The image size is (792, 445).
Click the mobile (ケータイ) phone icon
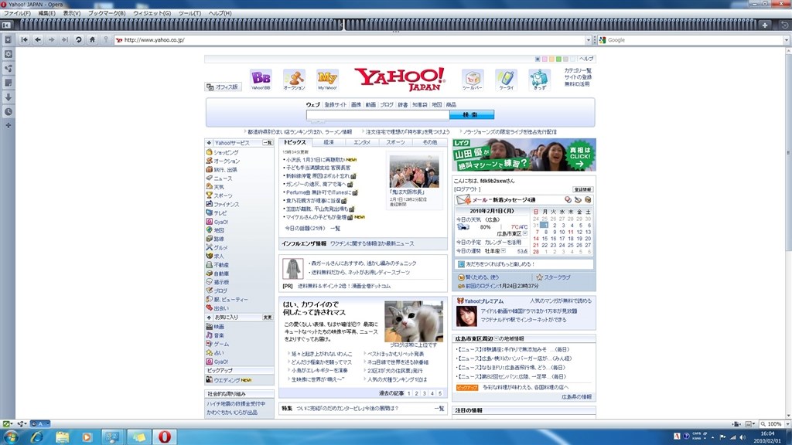pyautogui.click(x=506, y=80)
